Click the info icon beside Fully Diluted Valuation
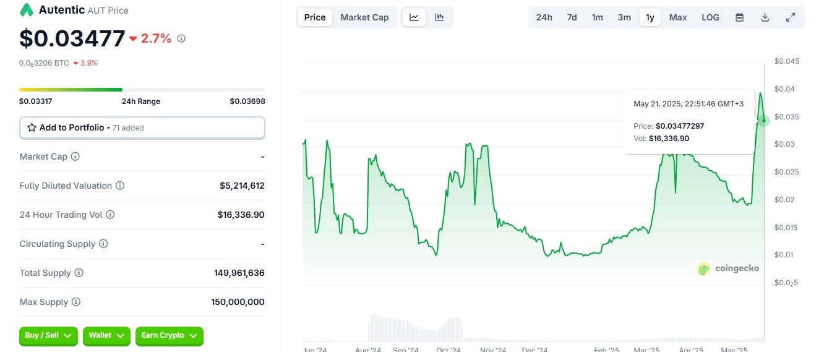Image resolution: width=824 pixels, height=352 pixels. pyautogui.click(x=120, y=186)
